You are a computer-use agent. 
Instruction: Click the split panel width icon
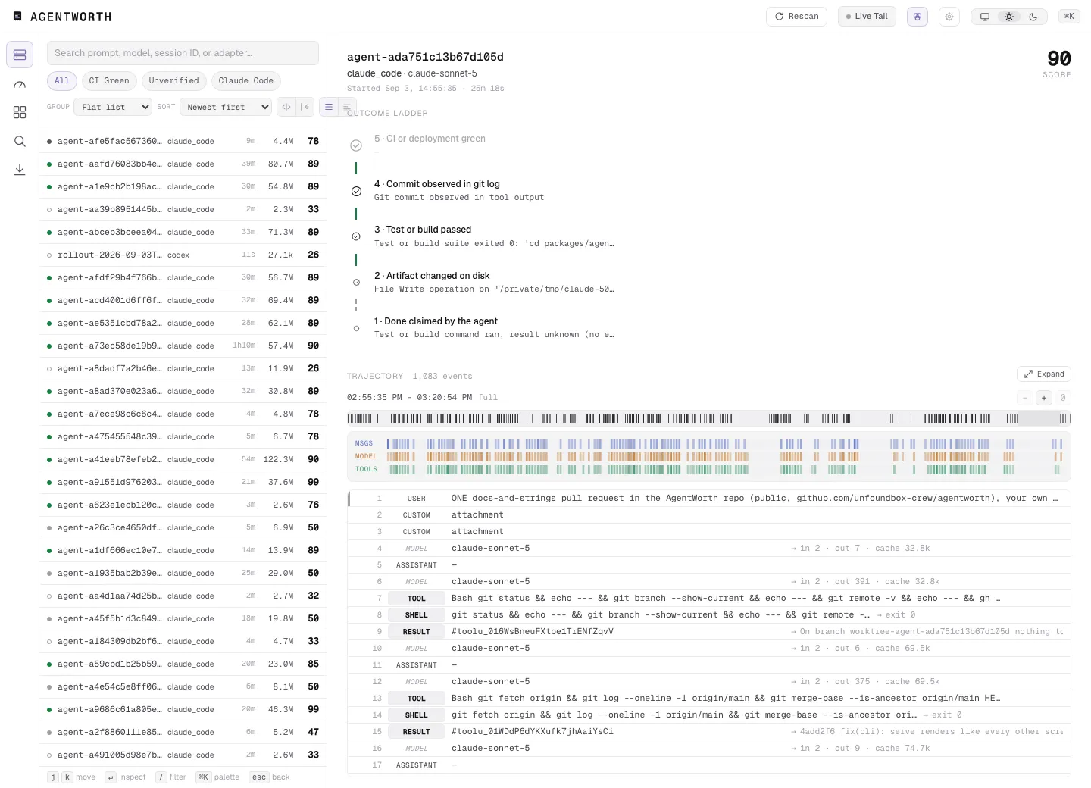coord(286,107)
